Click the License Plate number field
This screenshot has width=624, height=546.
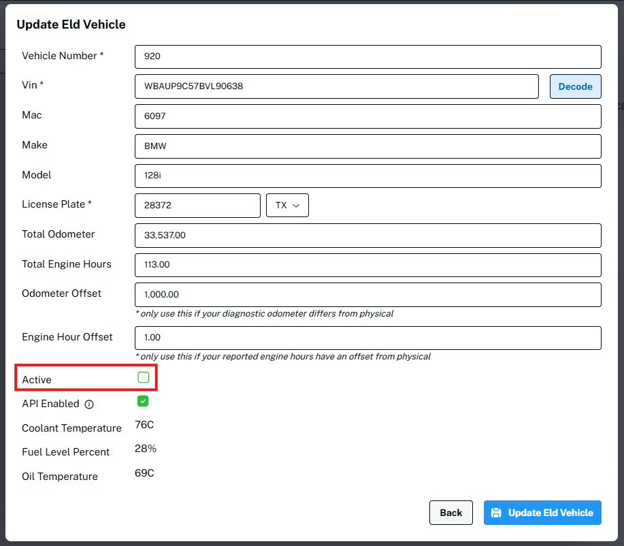(197, 206)
